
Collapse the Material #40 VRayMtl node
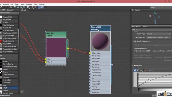109,27
